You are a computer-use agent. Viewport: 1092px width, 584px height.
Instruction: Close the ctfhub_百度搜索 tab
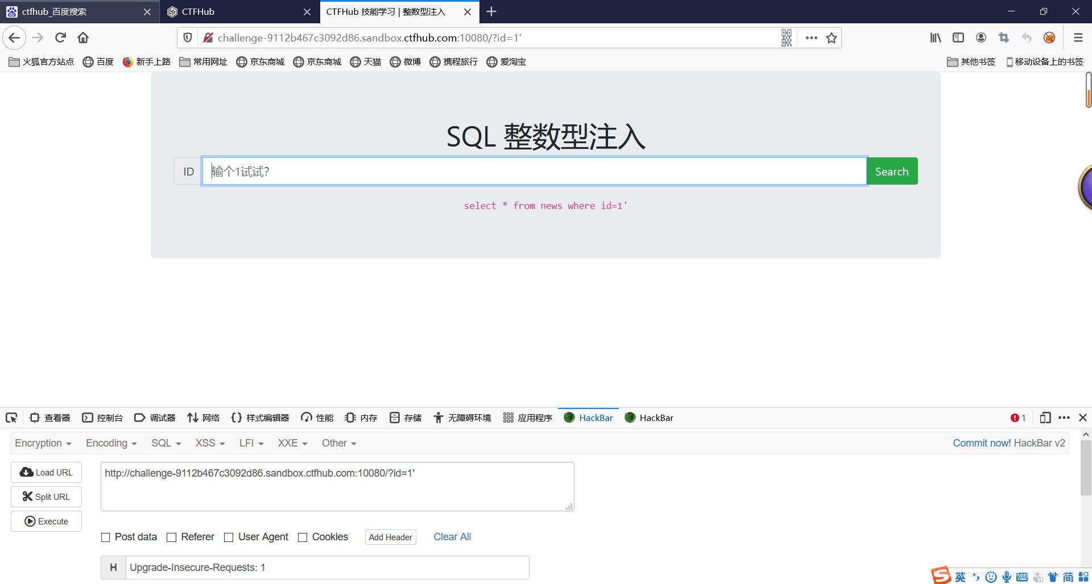(x=147, y=12)
